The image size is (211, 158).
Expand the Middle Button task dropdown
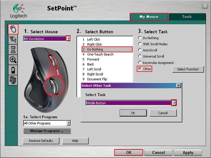pos(174,103)
